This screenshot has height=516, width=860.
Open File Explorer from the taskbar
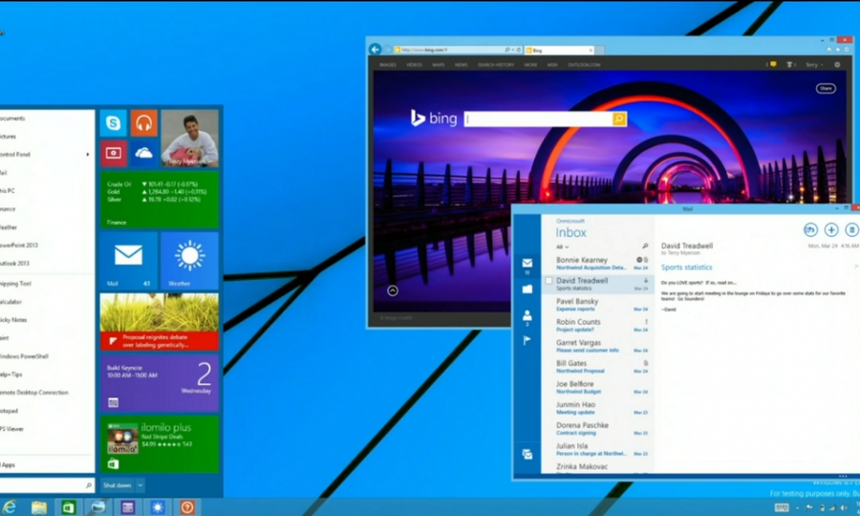click(39, 507)
